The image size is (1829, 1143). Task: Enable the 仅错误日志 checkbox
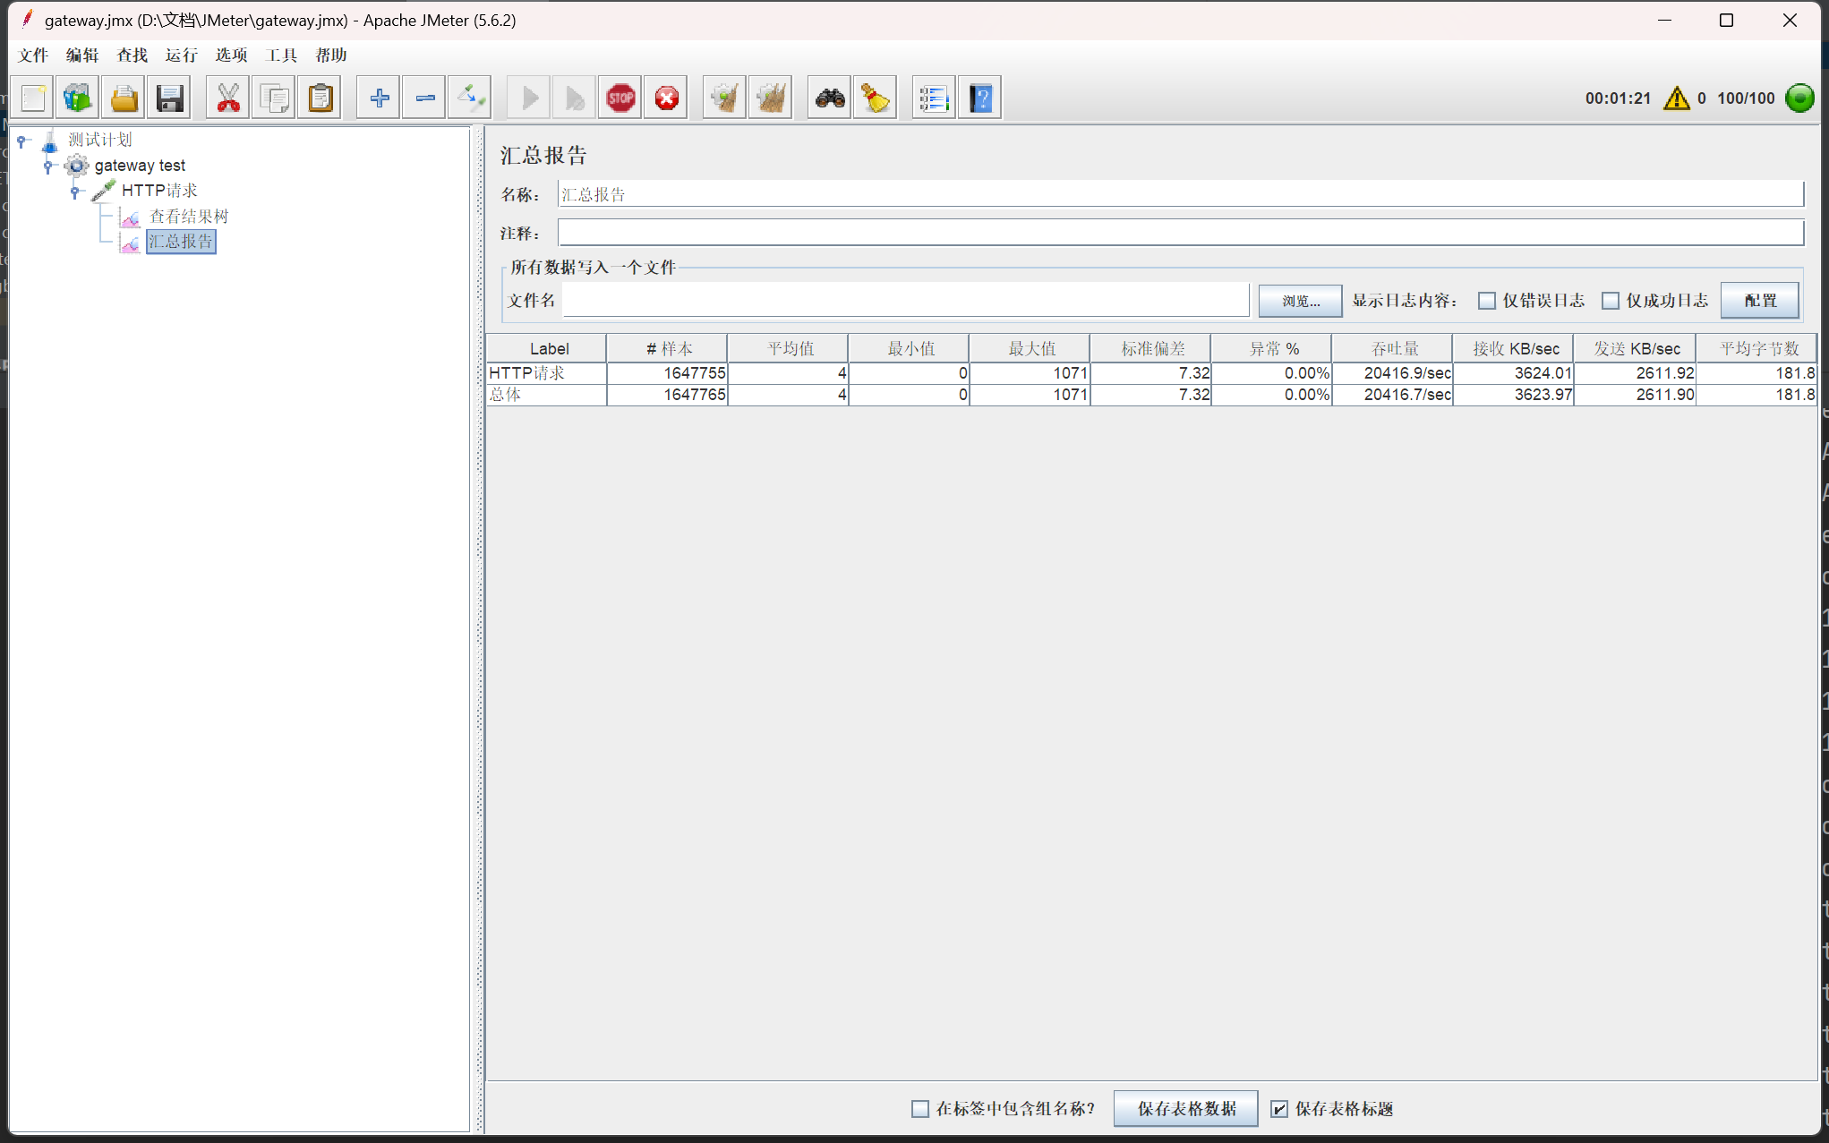[1487, 301]
